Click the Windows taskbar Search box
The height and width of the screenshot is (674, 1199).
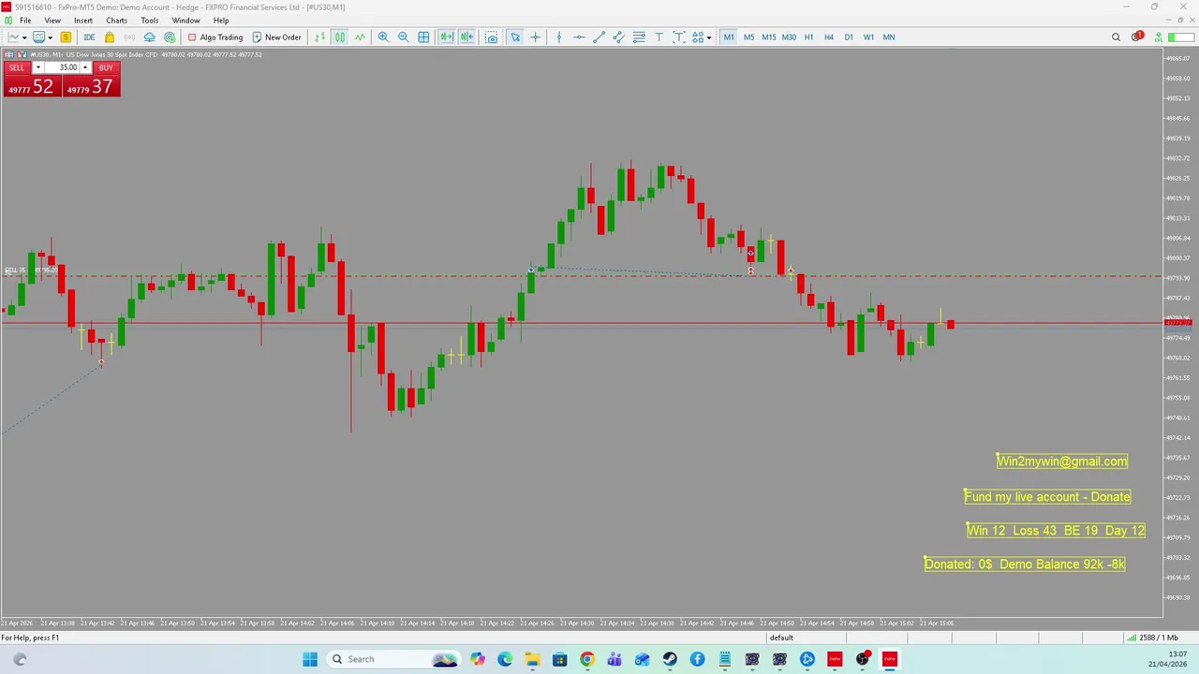pyautogui.click(x=392, y=659)
